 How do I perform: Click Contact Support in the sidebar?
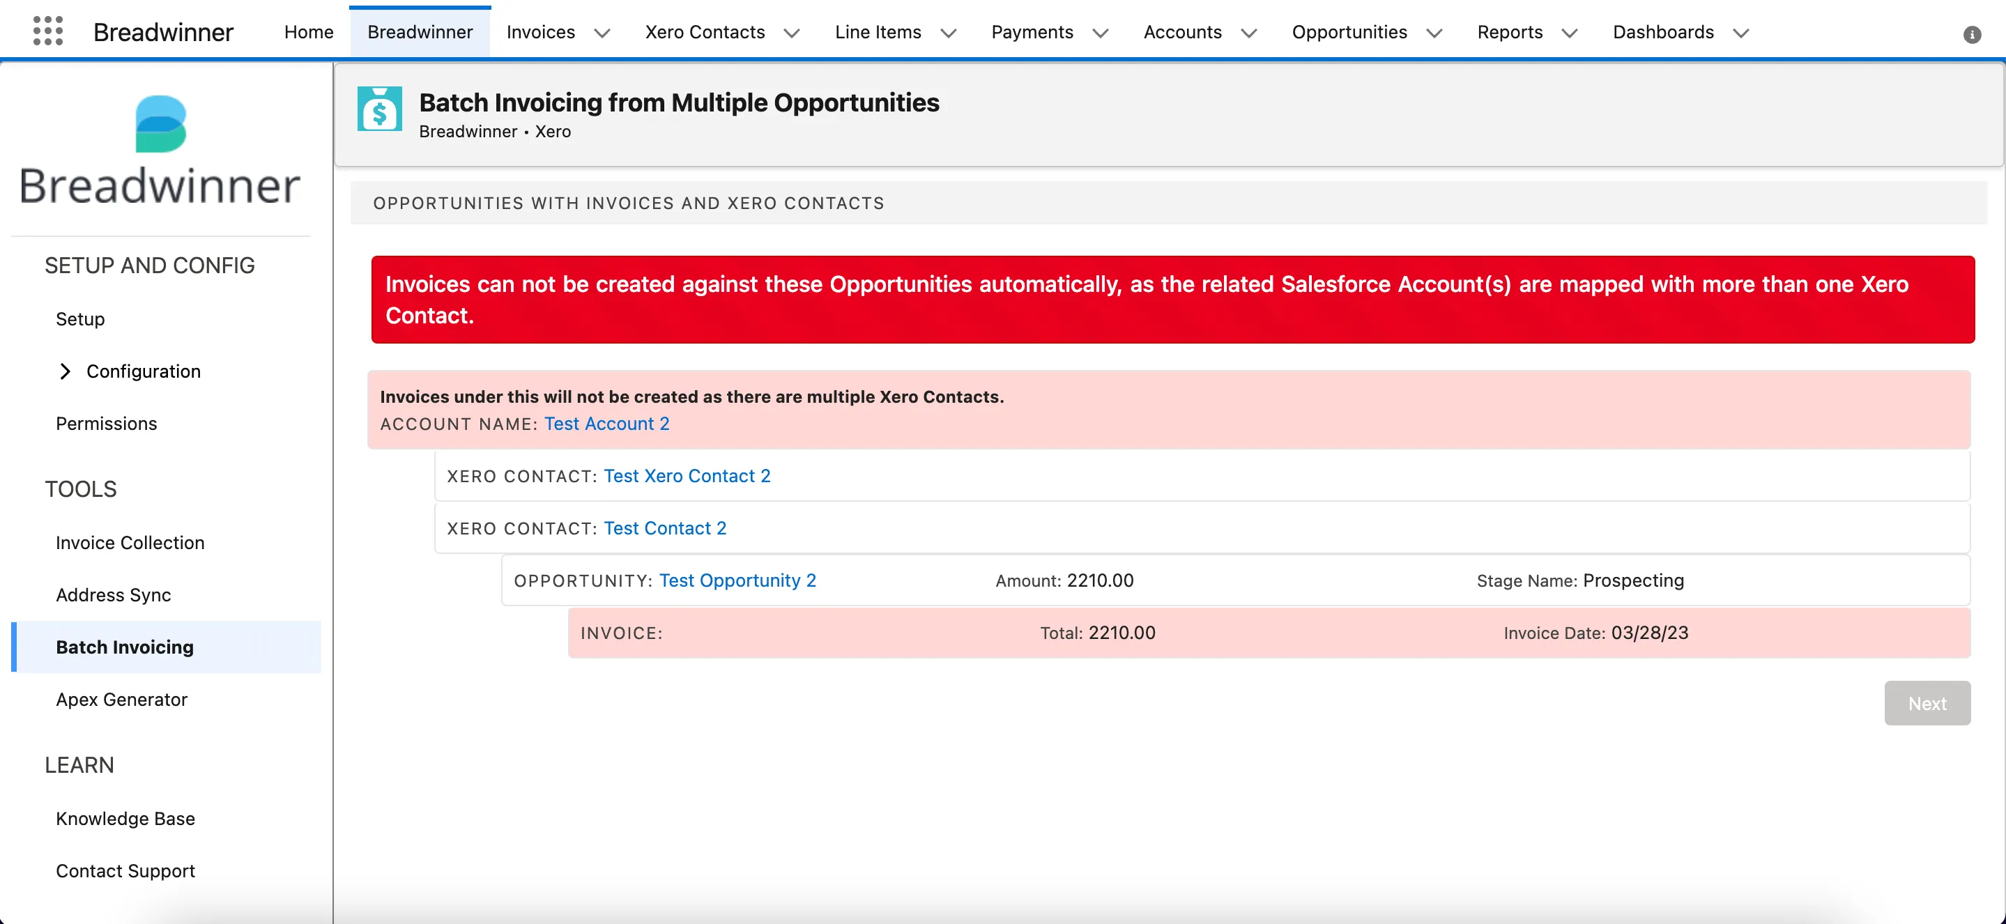point(125,870)
